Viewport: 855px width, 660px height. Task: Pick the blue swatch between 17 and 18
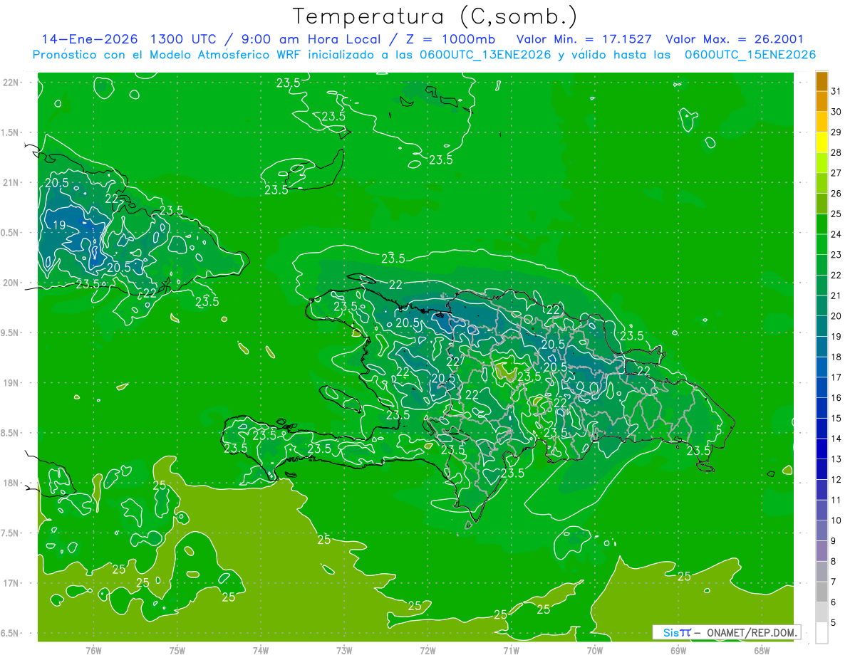coord(822,367)
